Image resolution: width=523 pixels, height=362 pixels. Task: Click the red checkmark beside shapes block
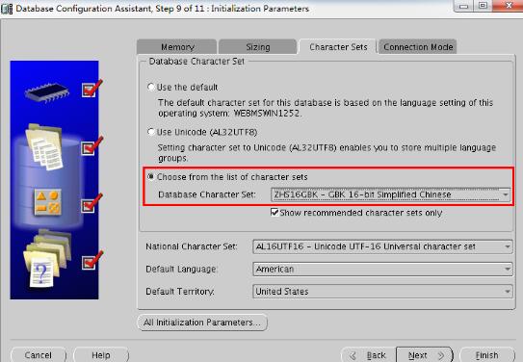pos(92,204)
